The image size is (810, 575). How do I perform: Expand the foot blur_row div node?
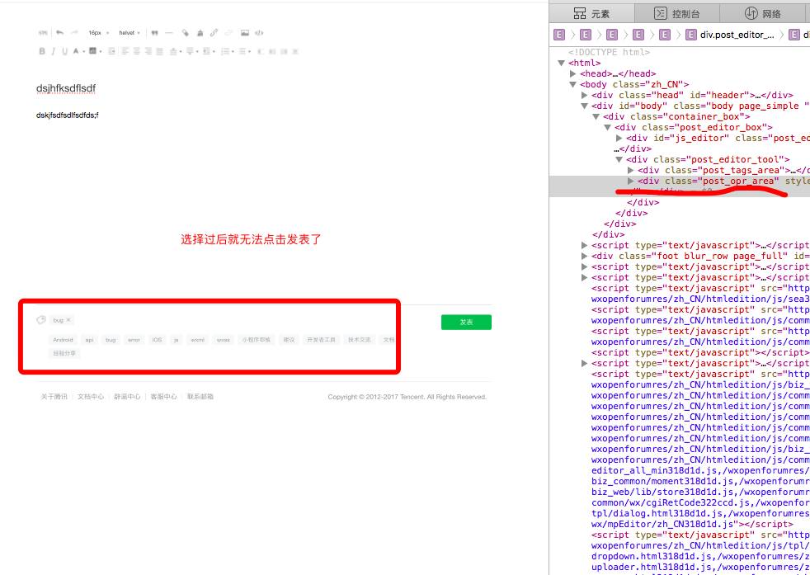click(584, 257)
